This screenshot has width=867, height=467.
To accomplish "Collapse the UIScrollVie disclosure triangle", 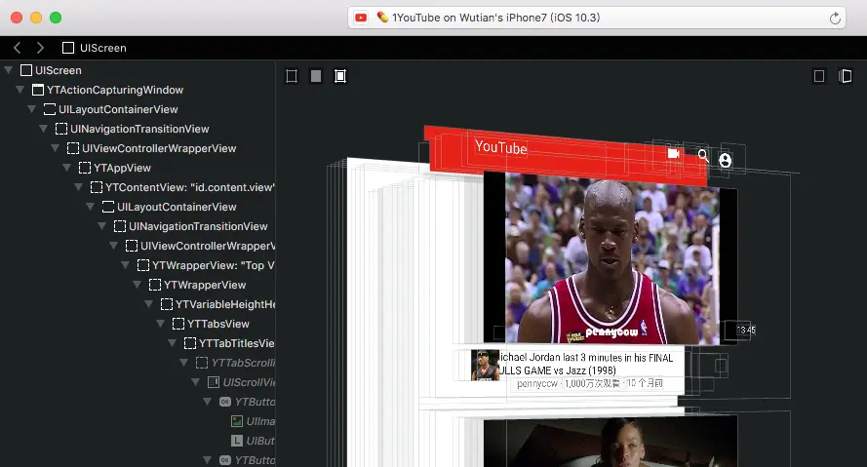I will (195, 382).
